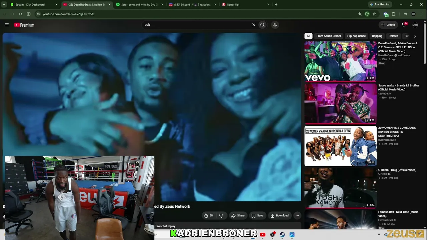427x240 pixels.
Task: Show more filter chips with right arrow
Action: click(415, 36)
